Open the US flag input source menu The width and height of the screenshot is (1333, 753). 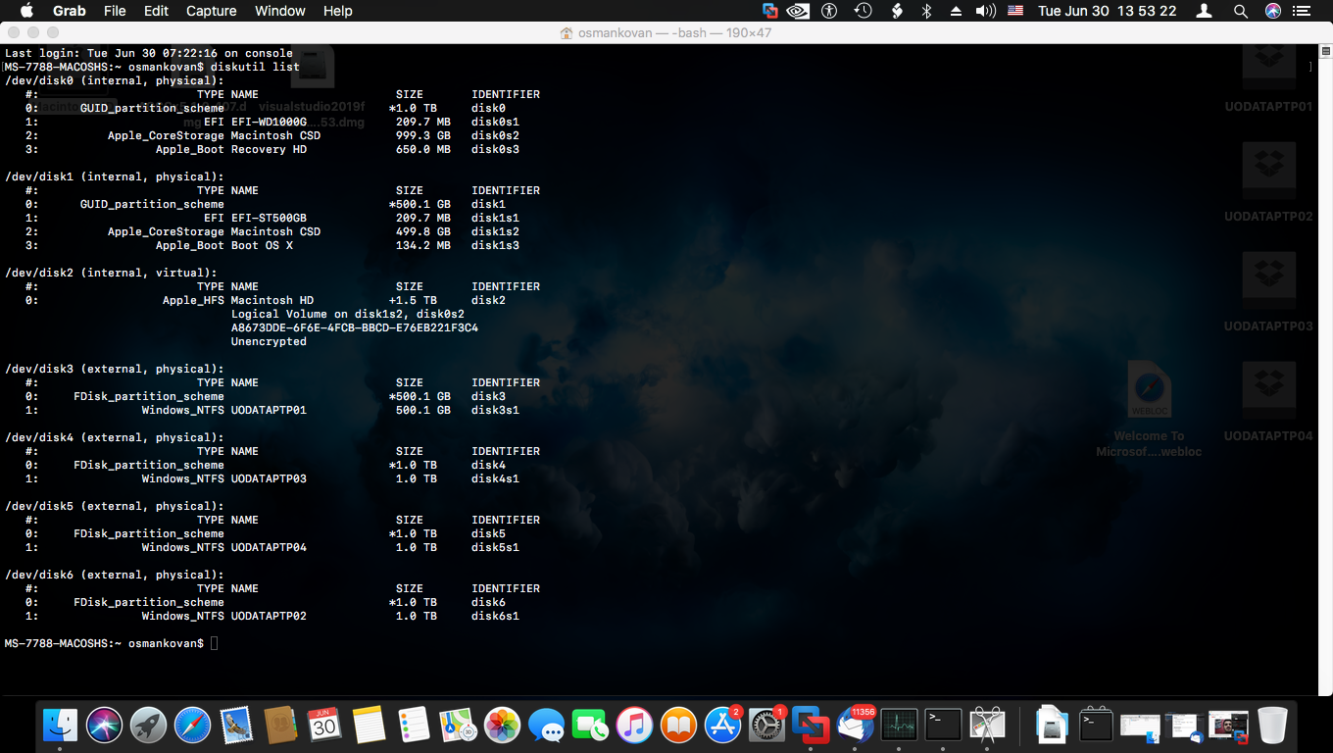tap(1015, 11)
